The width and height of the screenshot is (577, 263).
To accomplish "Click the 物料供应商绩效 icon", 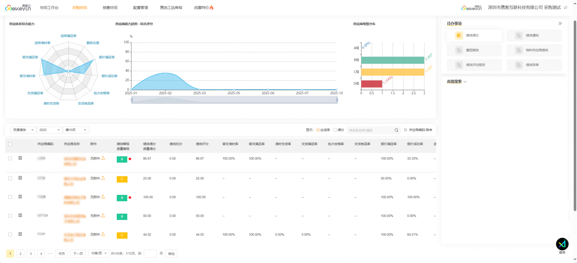I will point(519,50).
